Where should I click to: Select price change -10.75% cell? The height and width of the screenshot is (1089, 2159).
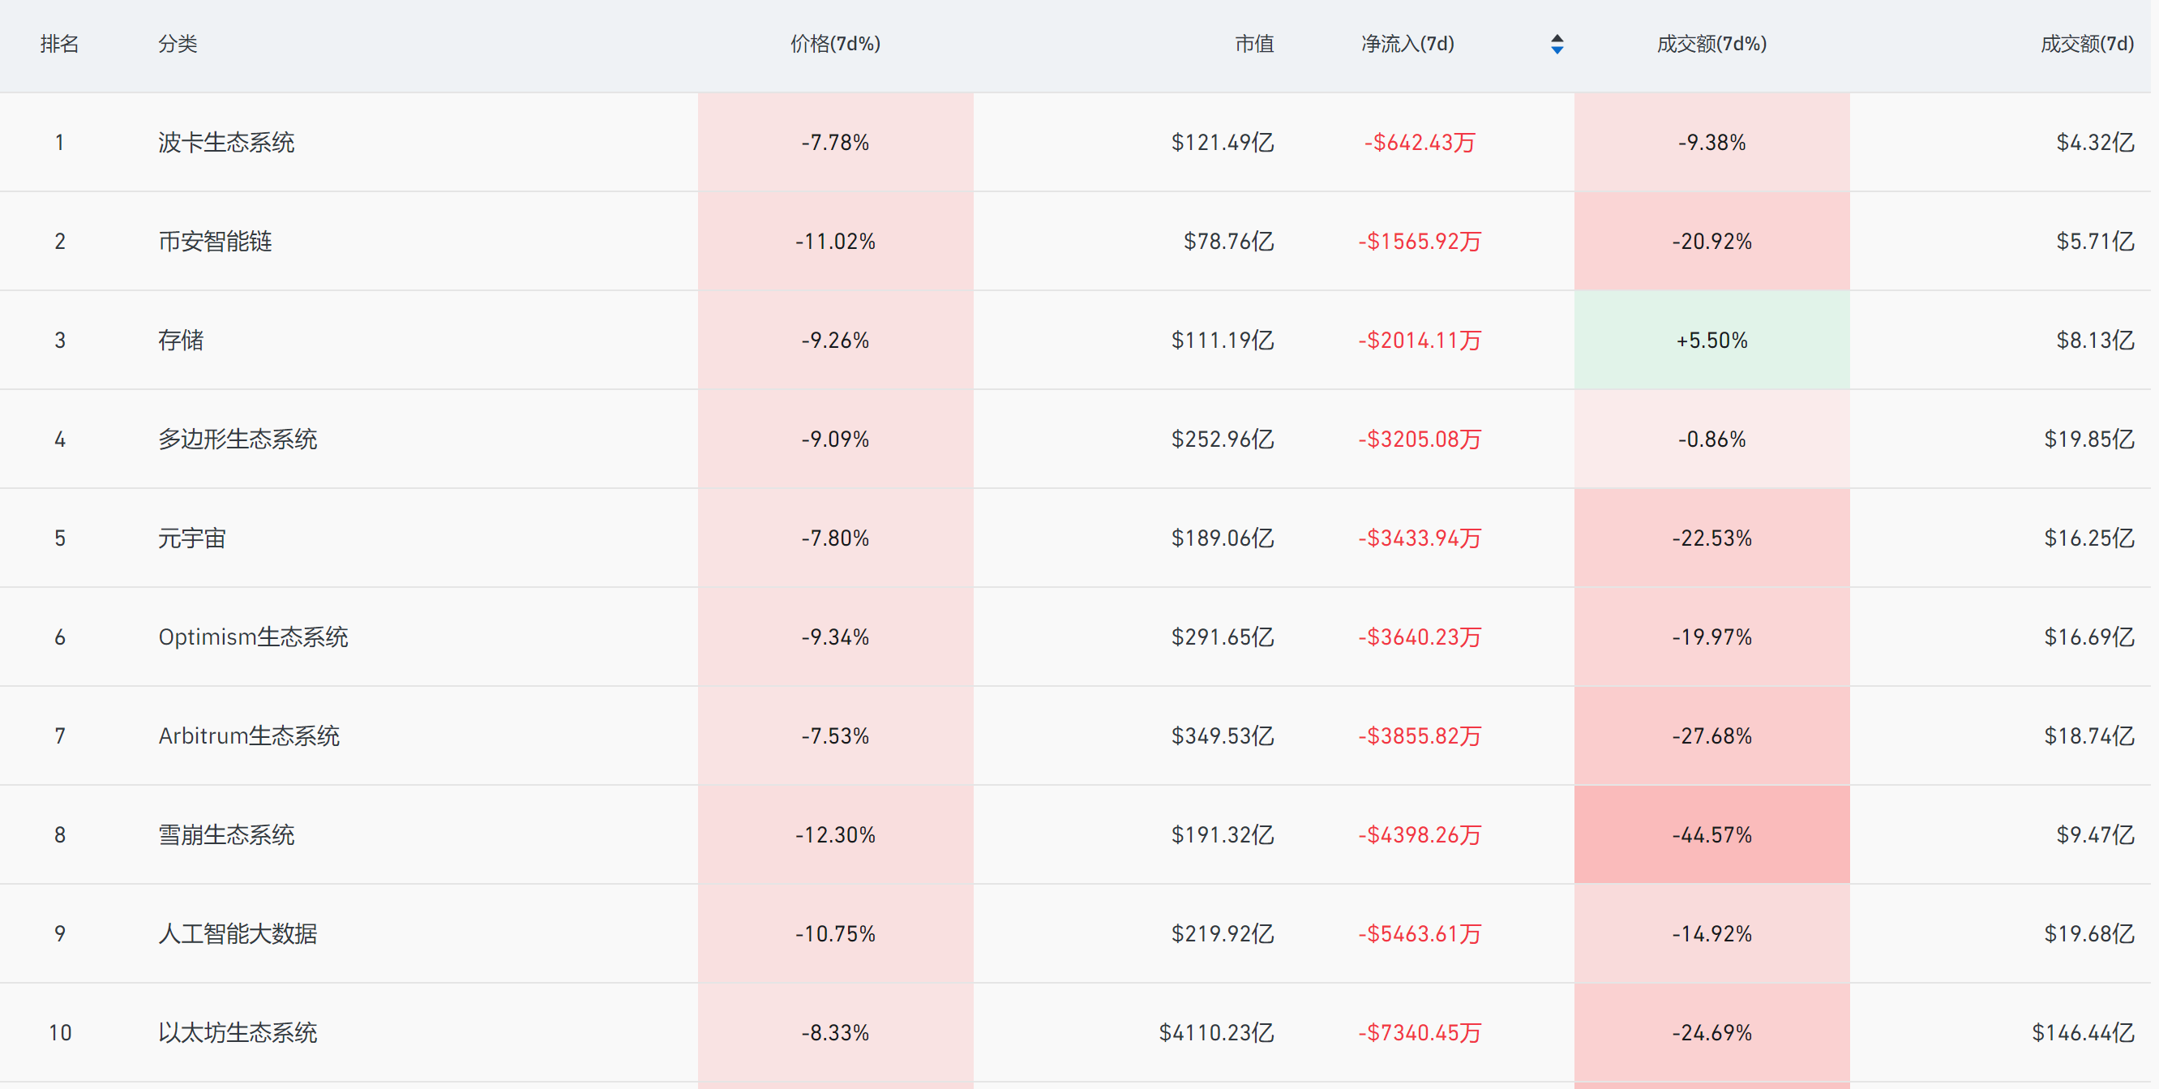(x=836, y=934)
